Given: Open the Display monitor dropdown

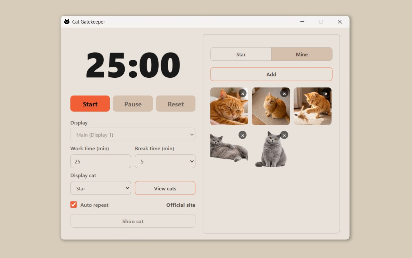Looking at the screenshot, I should click(x=133, y=134).
